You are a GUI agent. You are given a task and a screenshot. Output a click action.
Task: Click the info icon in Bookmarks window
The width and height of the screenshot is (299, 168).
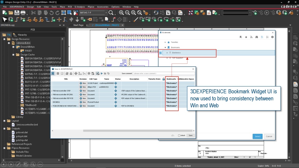tap(272, 37)
